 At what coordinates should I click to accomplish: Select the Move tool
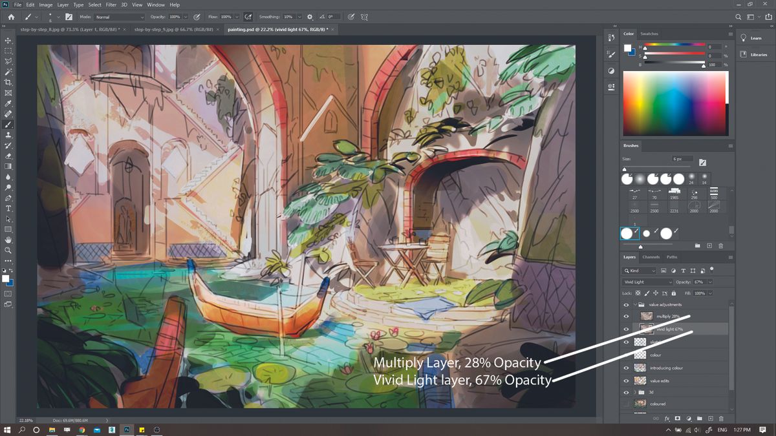[8, 40]
